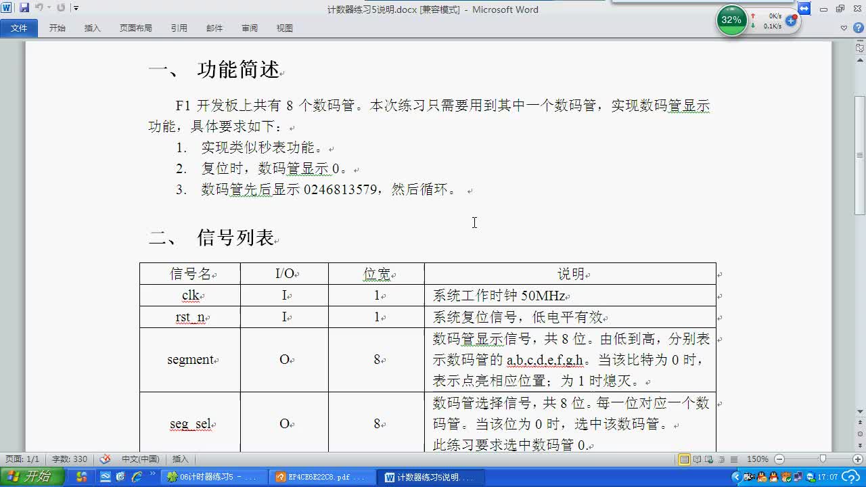Click the clk table cell
The height and width of the screenshot is (487, 866).
(190, 295)
